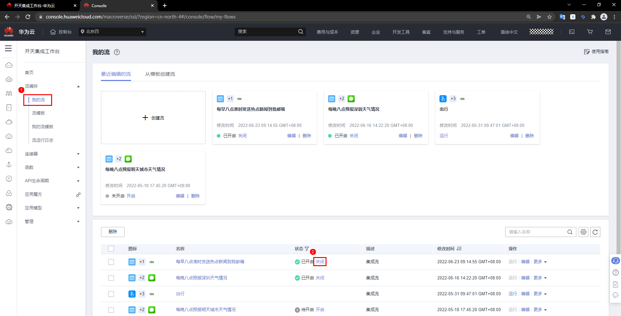Click the help question mark beside 我的流
The image size is (621, 316).
(x=117, y=52)
